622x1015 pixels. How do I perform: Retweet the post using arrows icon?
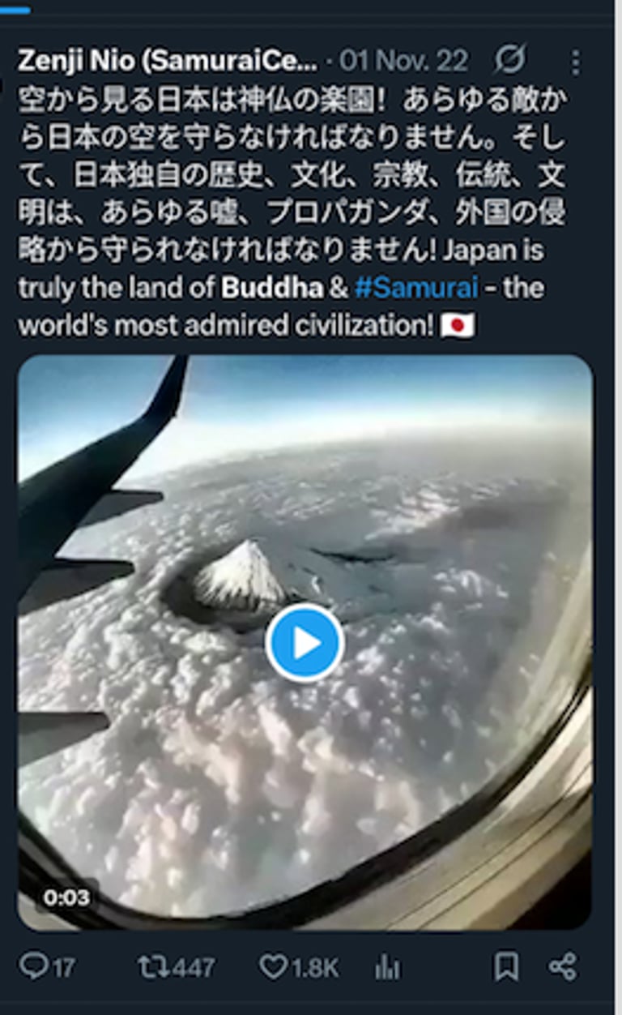(x=151, y=966)
